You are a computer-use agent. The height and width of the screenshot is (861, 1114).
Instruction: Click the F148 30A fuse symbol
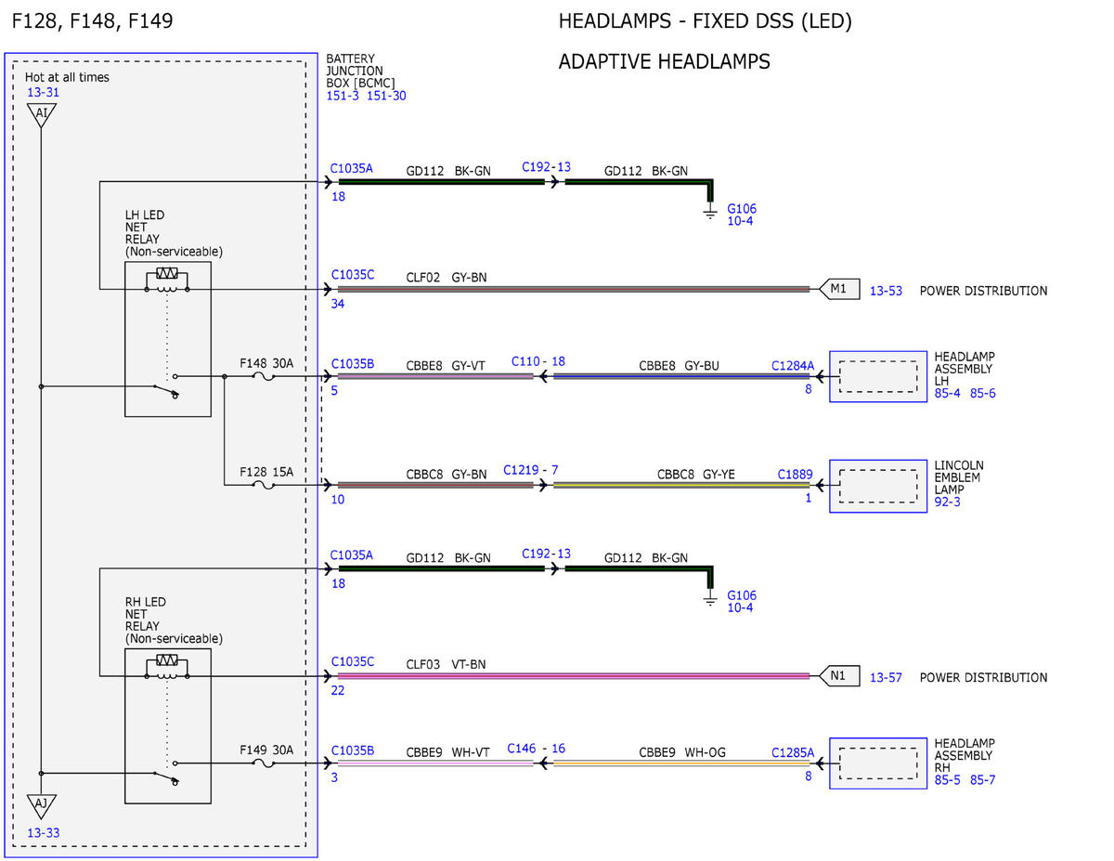pos(265,377)
